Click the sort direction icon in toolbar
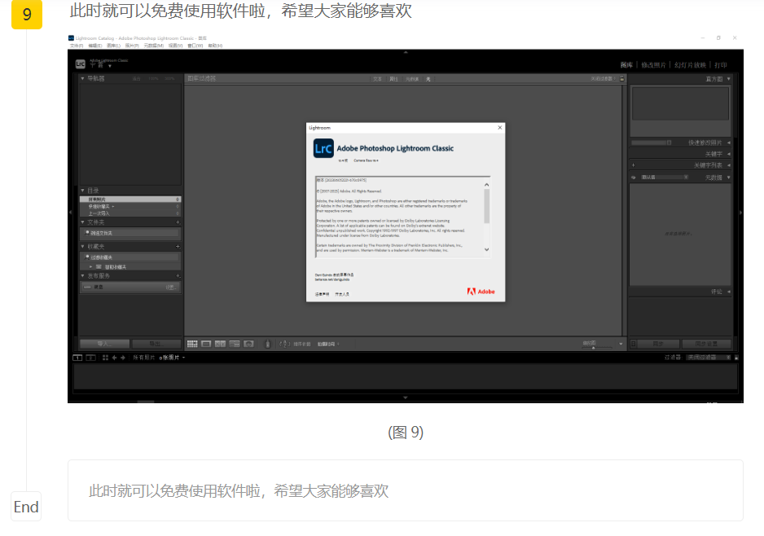The height and width of the screenshot is (536, 764). click(284, 344)
